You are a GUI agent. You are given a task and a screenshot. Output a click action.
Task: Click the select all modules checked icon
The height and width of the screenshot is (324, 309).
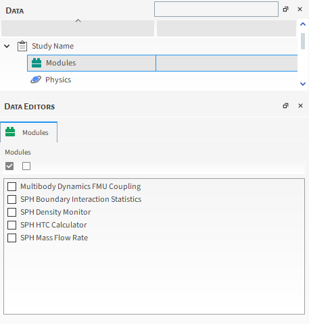[x=9, y=166]
